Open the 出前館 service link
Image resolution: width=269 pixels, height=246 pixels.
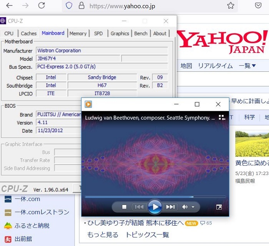pyautogui.click(x=23, y=239)
